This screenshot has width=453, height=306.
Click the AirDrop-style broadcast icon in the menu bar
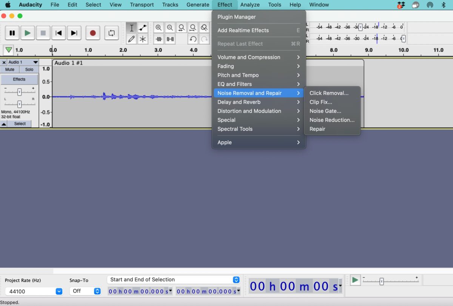click(x=430, y=5)
